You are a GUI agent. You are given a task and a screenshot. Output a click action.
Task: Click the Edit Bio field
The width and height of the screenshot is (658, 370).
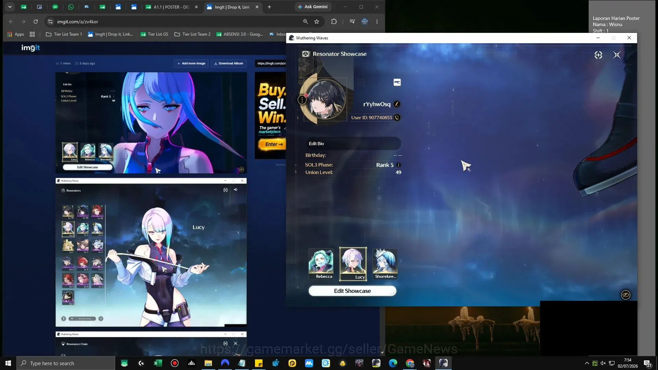click(353, 144)
